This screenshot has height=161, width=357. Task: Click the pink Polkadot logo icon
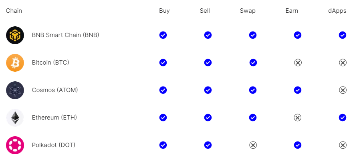(x=15, y=145)
